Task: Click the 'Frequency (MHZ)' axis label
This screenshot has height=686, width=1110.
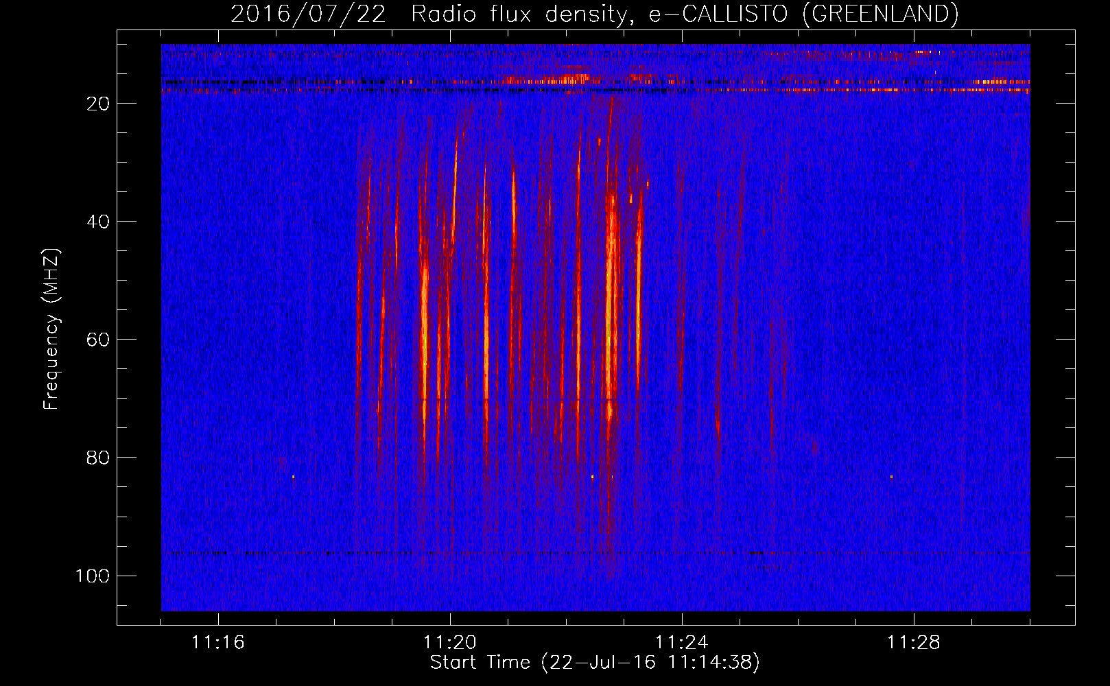Action: (51, 329)
